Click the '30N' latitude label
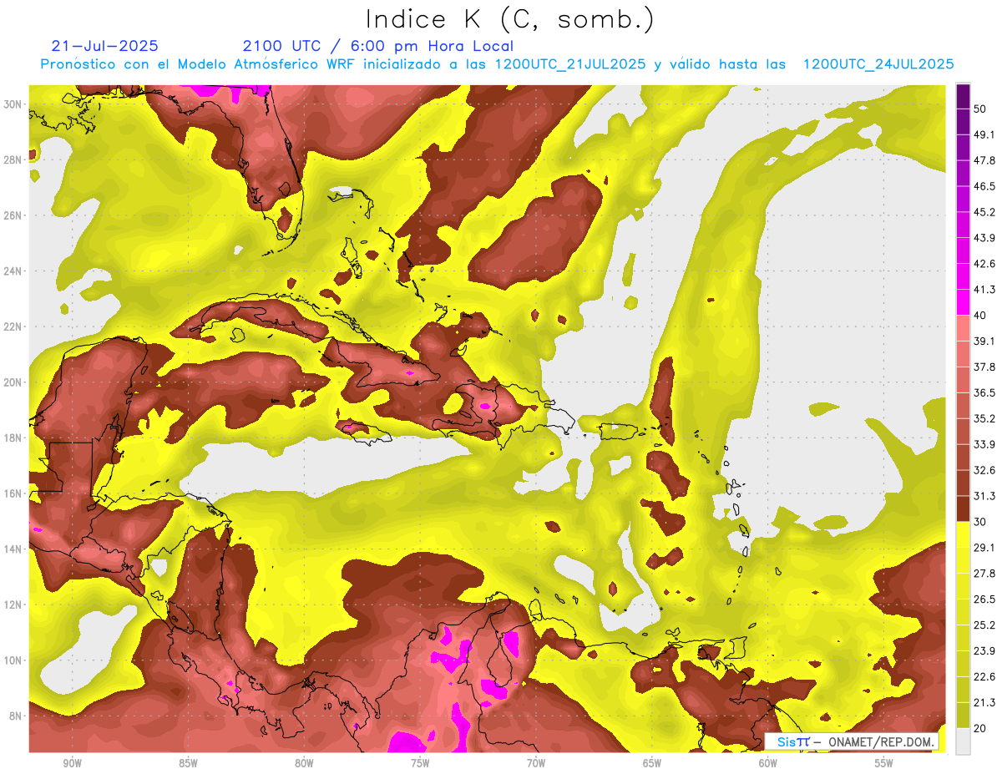Viewport: 1002px width, 774px height. pos(13,104)
